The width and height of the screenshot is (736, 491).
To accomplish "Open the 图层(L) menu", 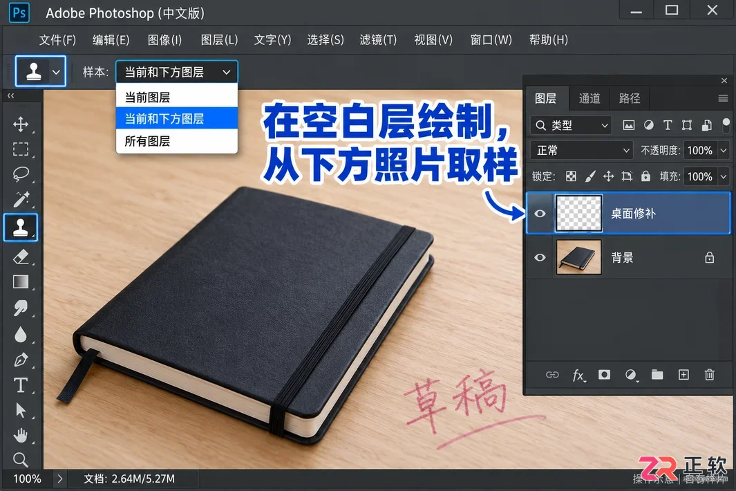I will click(219, 40).
